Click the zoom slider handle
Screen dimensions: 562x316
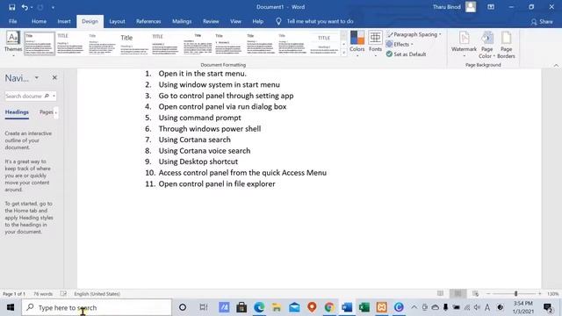point(515,293)
